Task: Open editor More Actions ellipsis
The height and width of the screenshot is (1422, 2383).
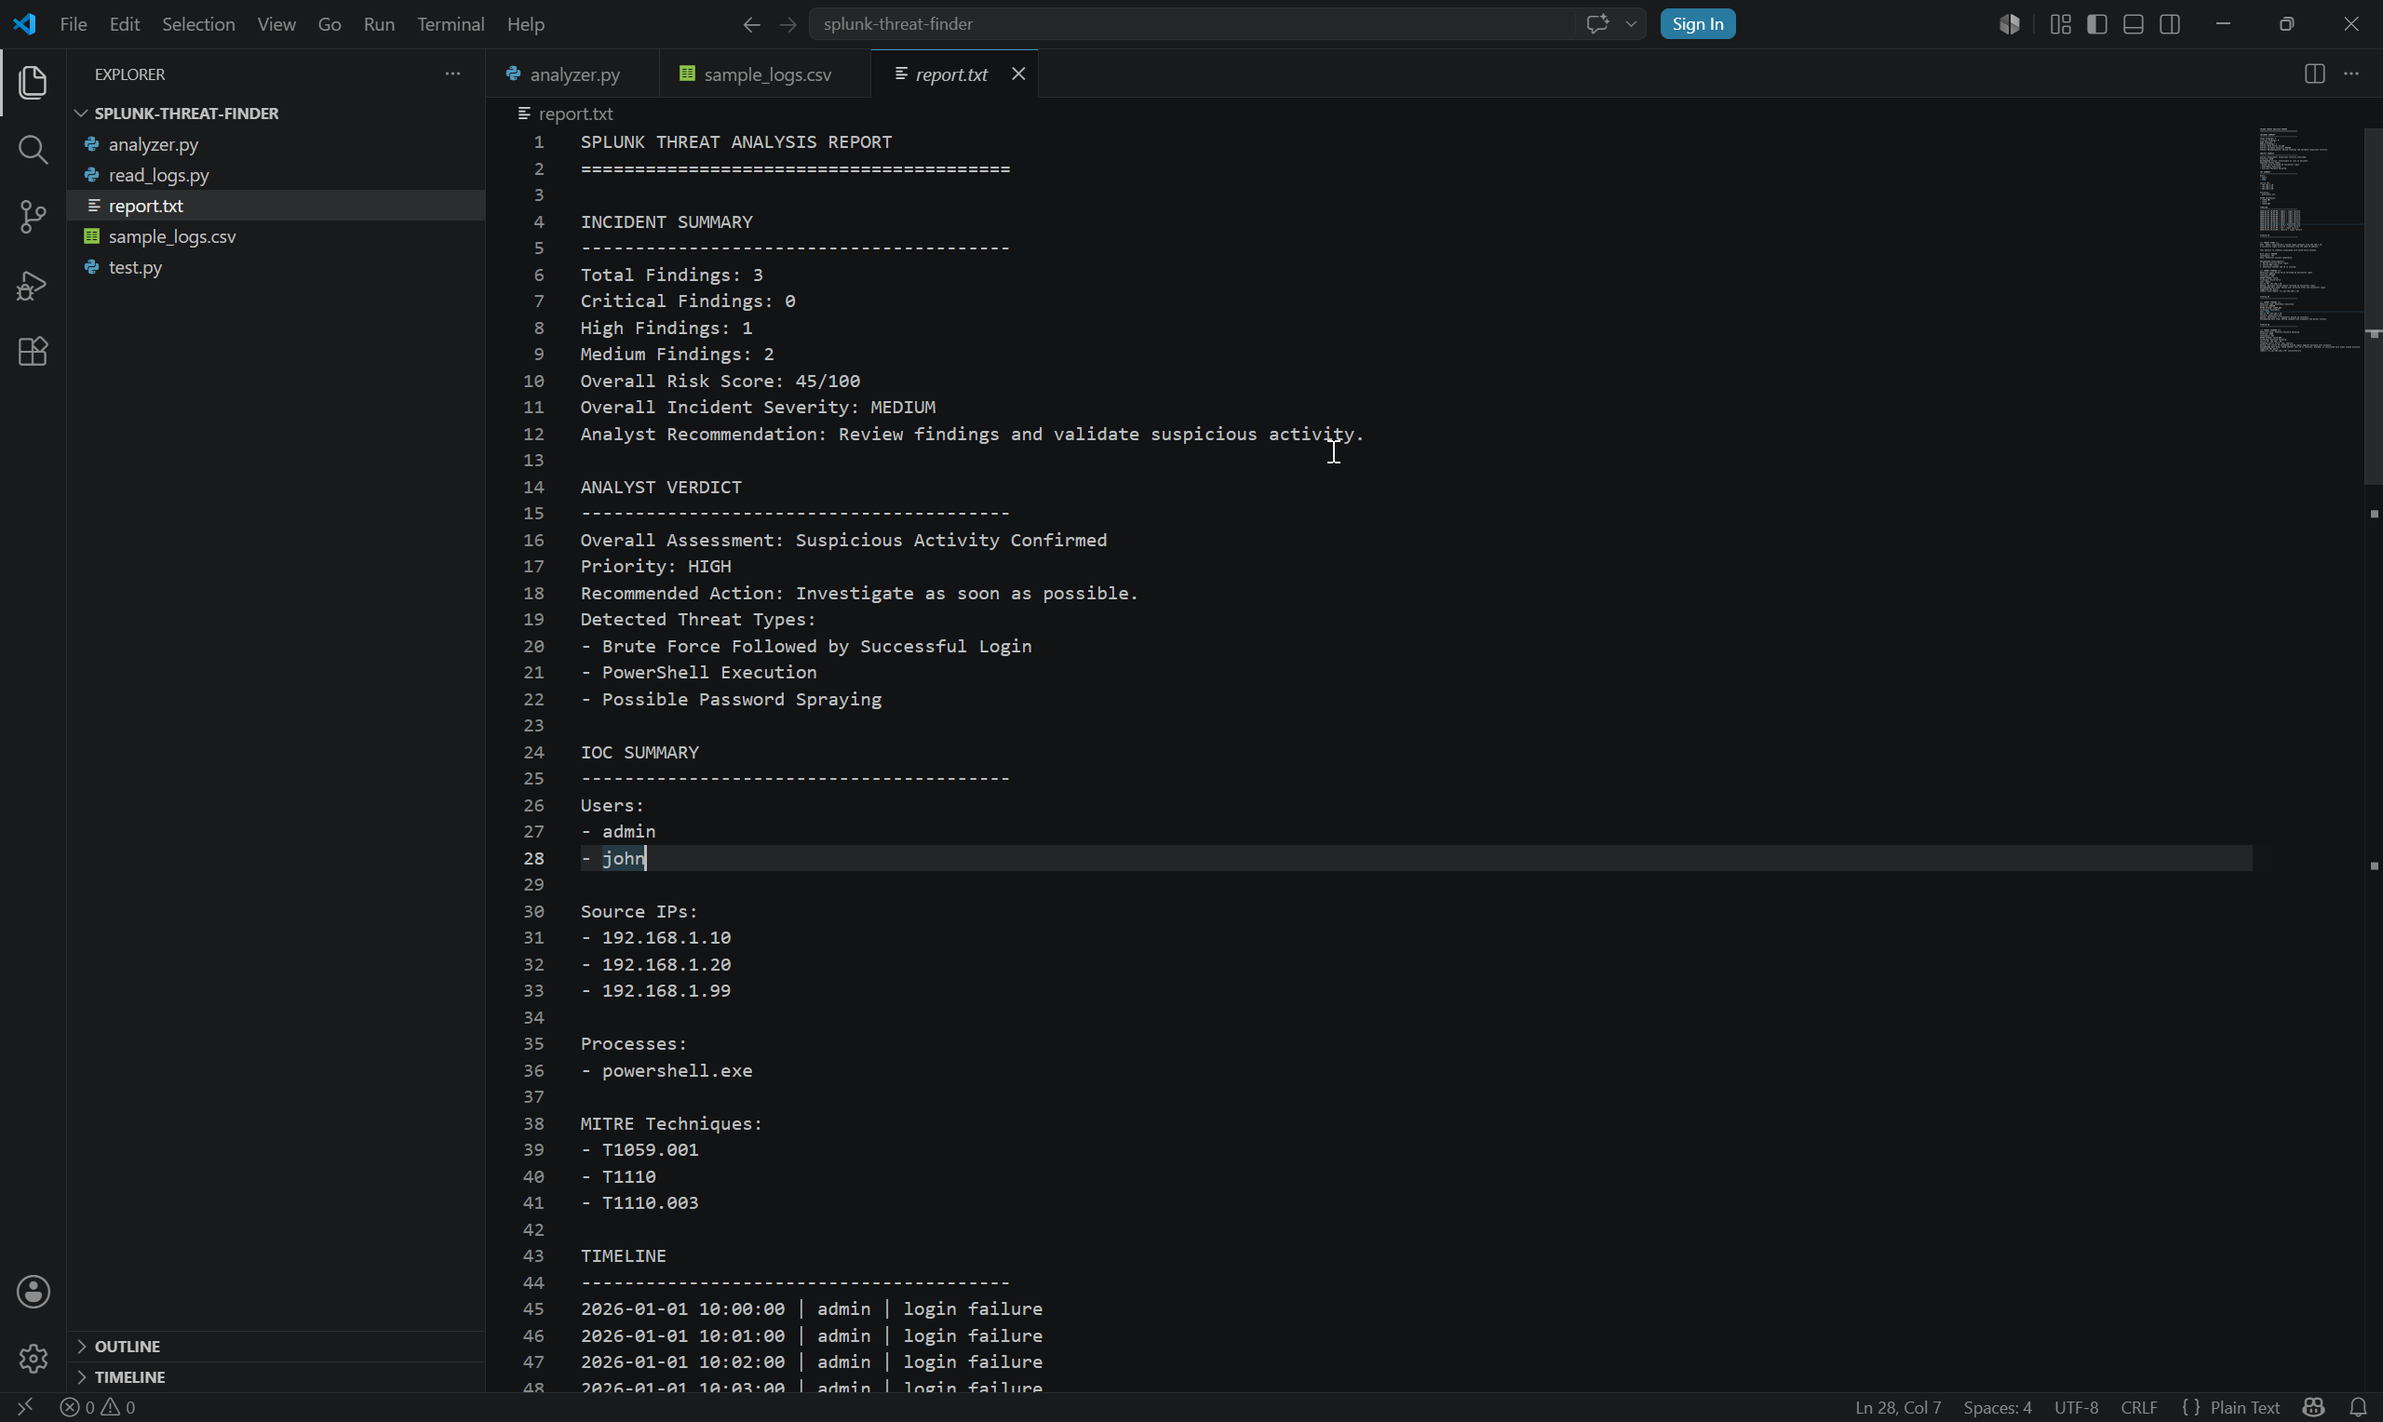Action: point(2351,74)
